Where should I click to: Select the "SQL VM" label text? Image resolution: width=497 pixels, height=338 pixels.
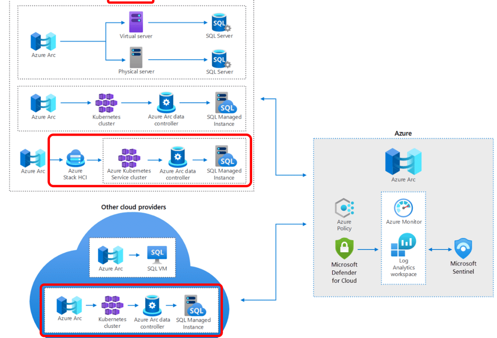157,269
